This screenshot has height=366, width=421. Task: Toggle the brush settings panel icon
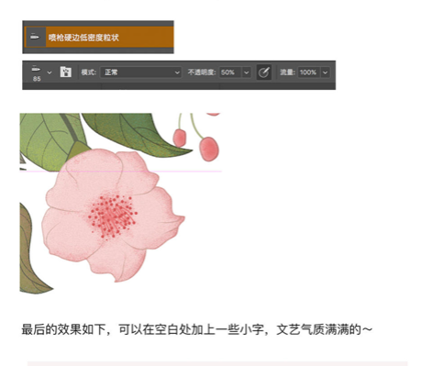click(x=66, y=72)
